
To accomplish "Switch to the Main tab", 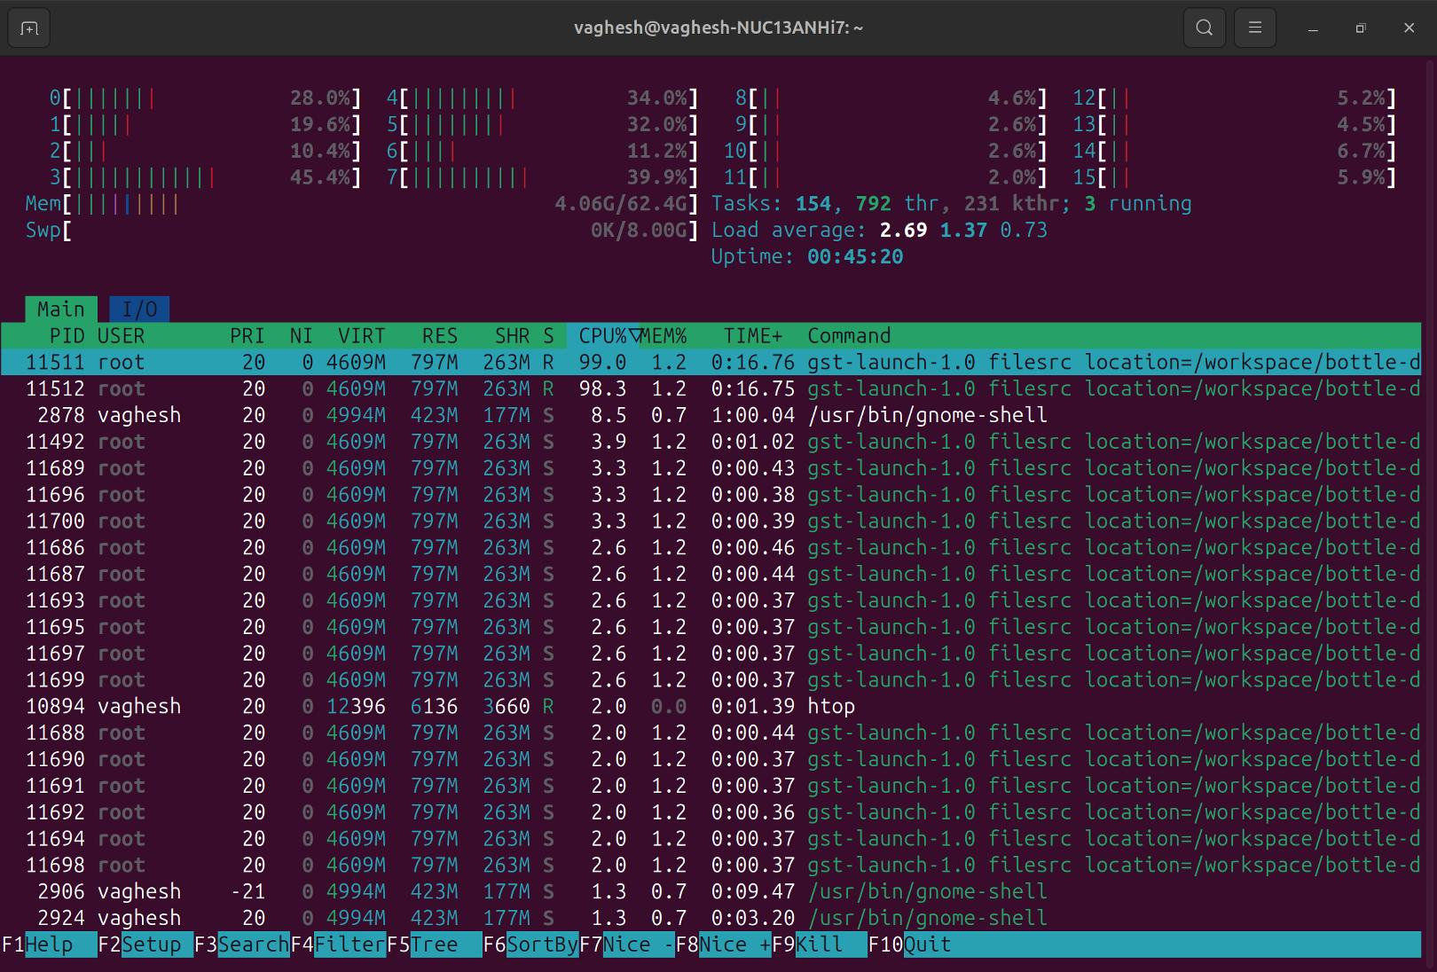I will pos(60,309).
